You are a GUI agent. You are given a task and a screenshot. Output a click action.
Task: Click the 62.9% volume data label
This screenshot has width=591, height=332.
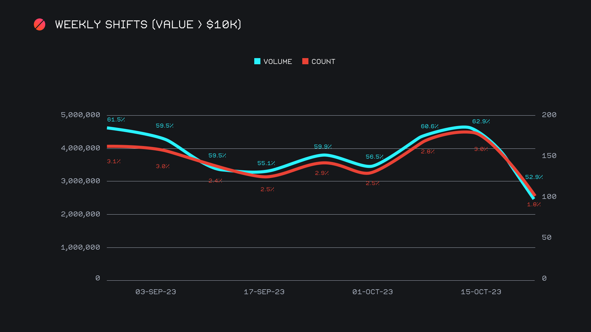click(x=481, y=121)
